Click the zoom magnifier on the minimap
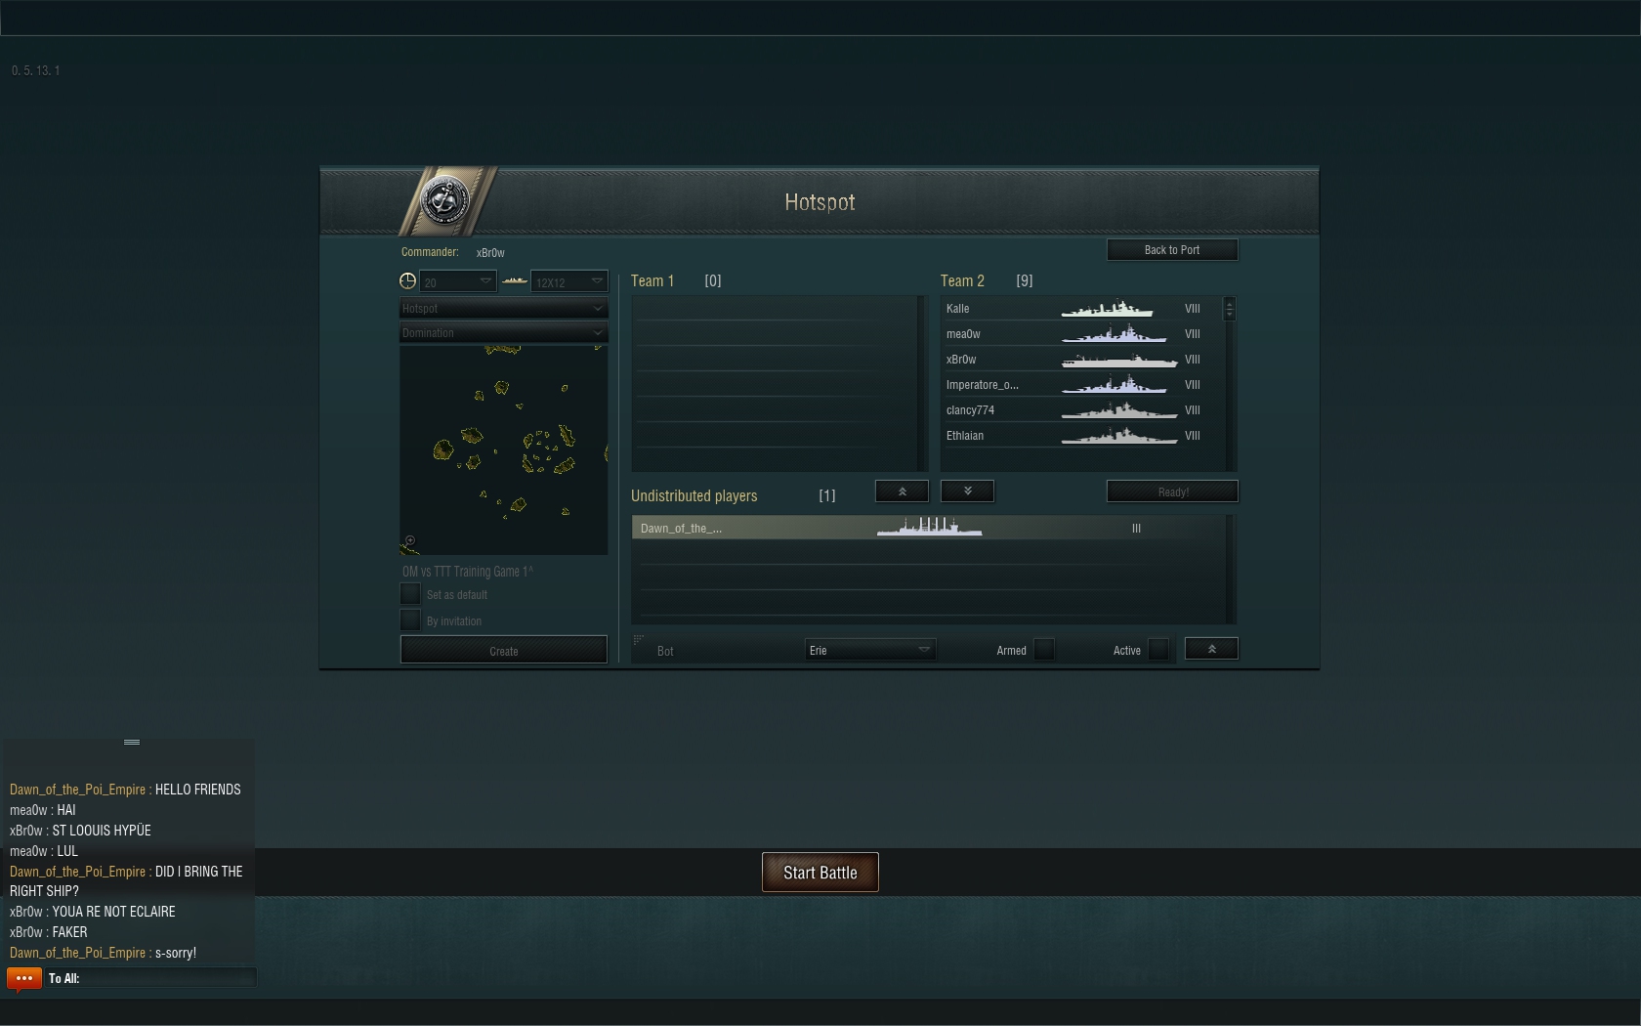This screenshot has width=1641, height=1026. (410, 540)
